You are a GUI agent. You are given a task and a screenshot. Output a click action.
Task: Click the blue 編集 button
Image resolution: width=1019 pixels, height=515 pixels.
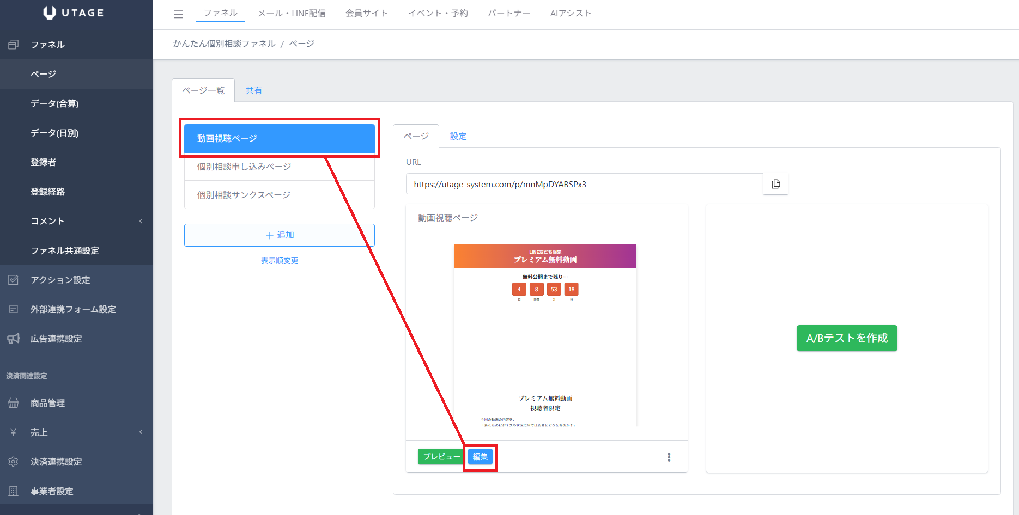[480, 457]
